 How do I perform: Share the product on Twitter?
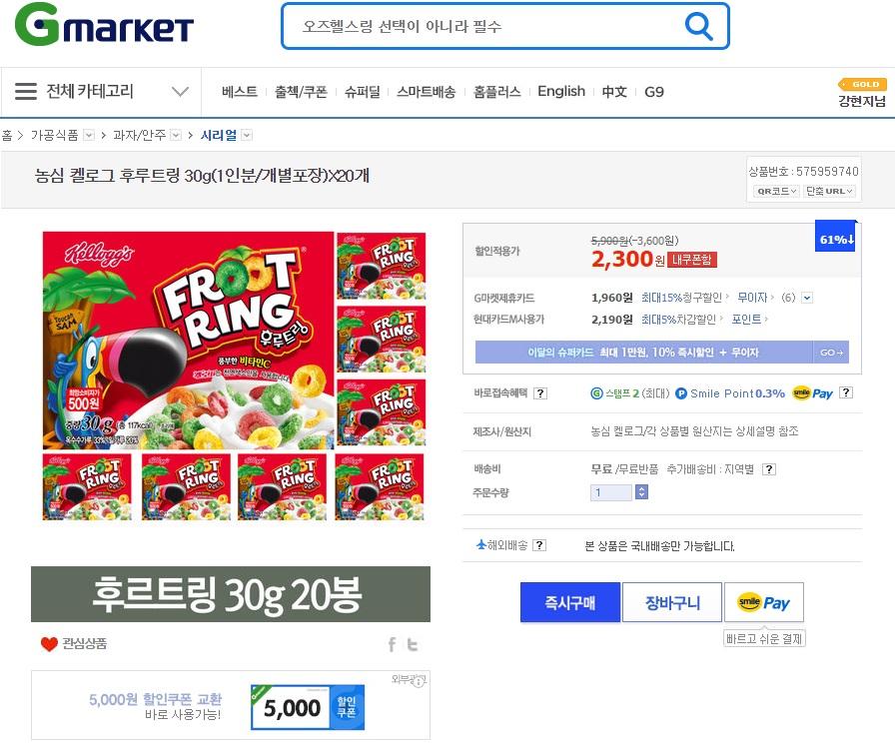pyautogui.click(x=413, y=644)
